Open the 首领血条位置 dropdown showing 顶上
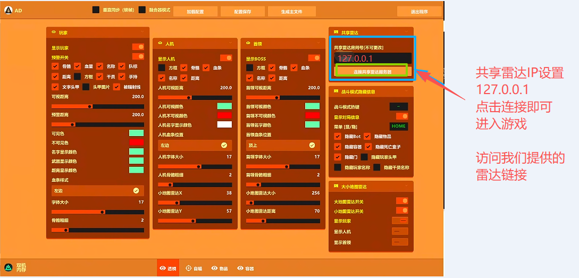The width and height of the screenshot is (579, 278). point(283,145)
